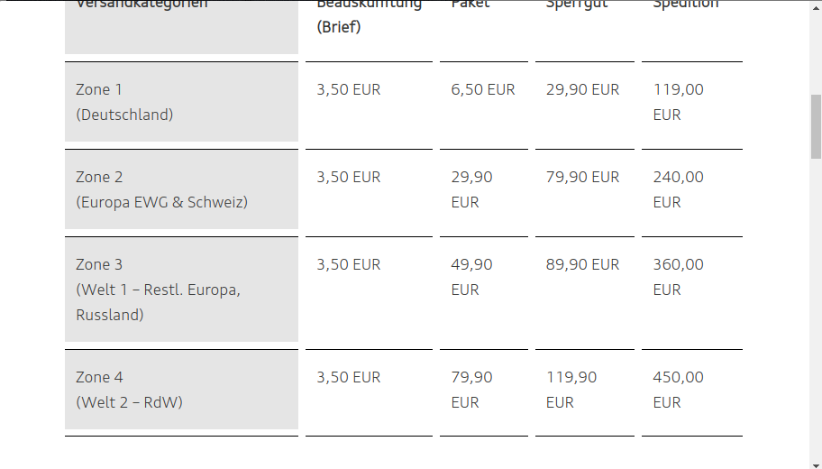
Task: Click the Zone 2 (Europa EWG & Schweiz) cell
Action: [x=161, y=189]
